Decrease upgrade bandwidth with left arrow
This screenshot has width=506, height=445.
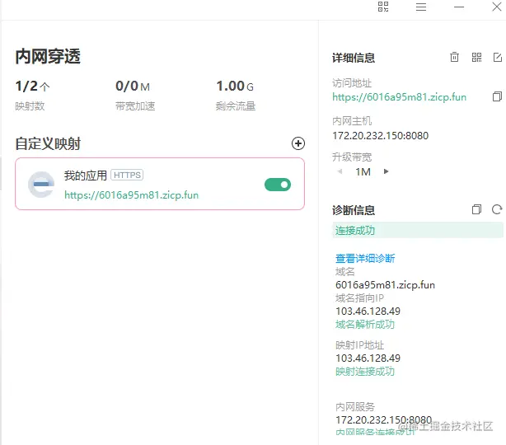pos(340,171)
